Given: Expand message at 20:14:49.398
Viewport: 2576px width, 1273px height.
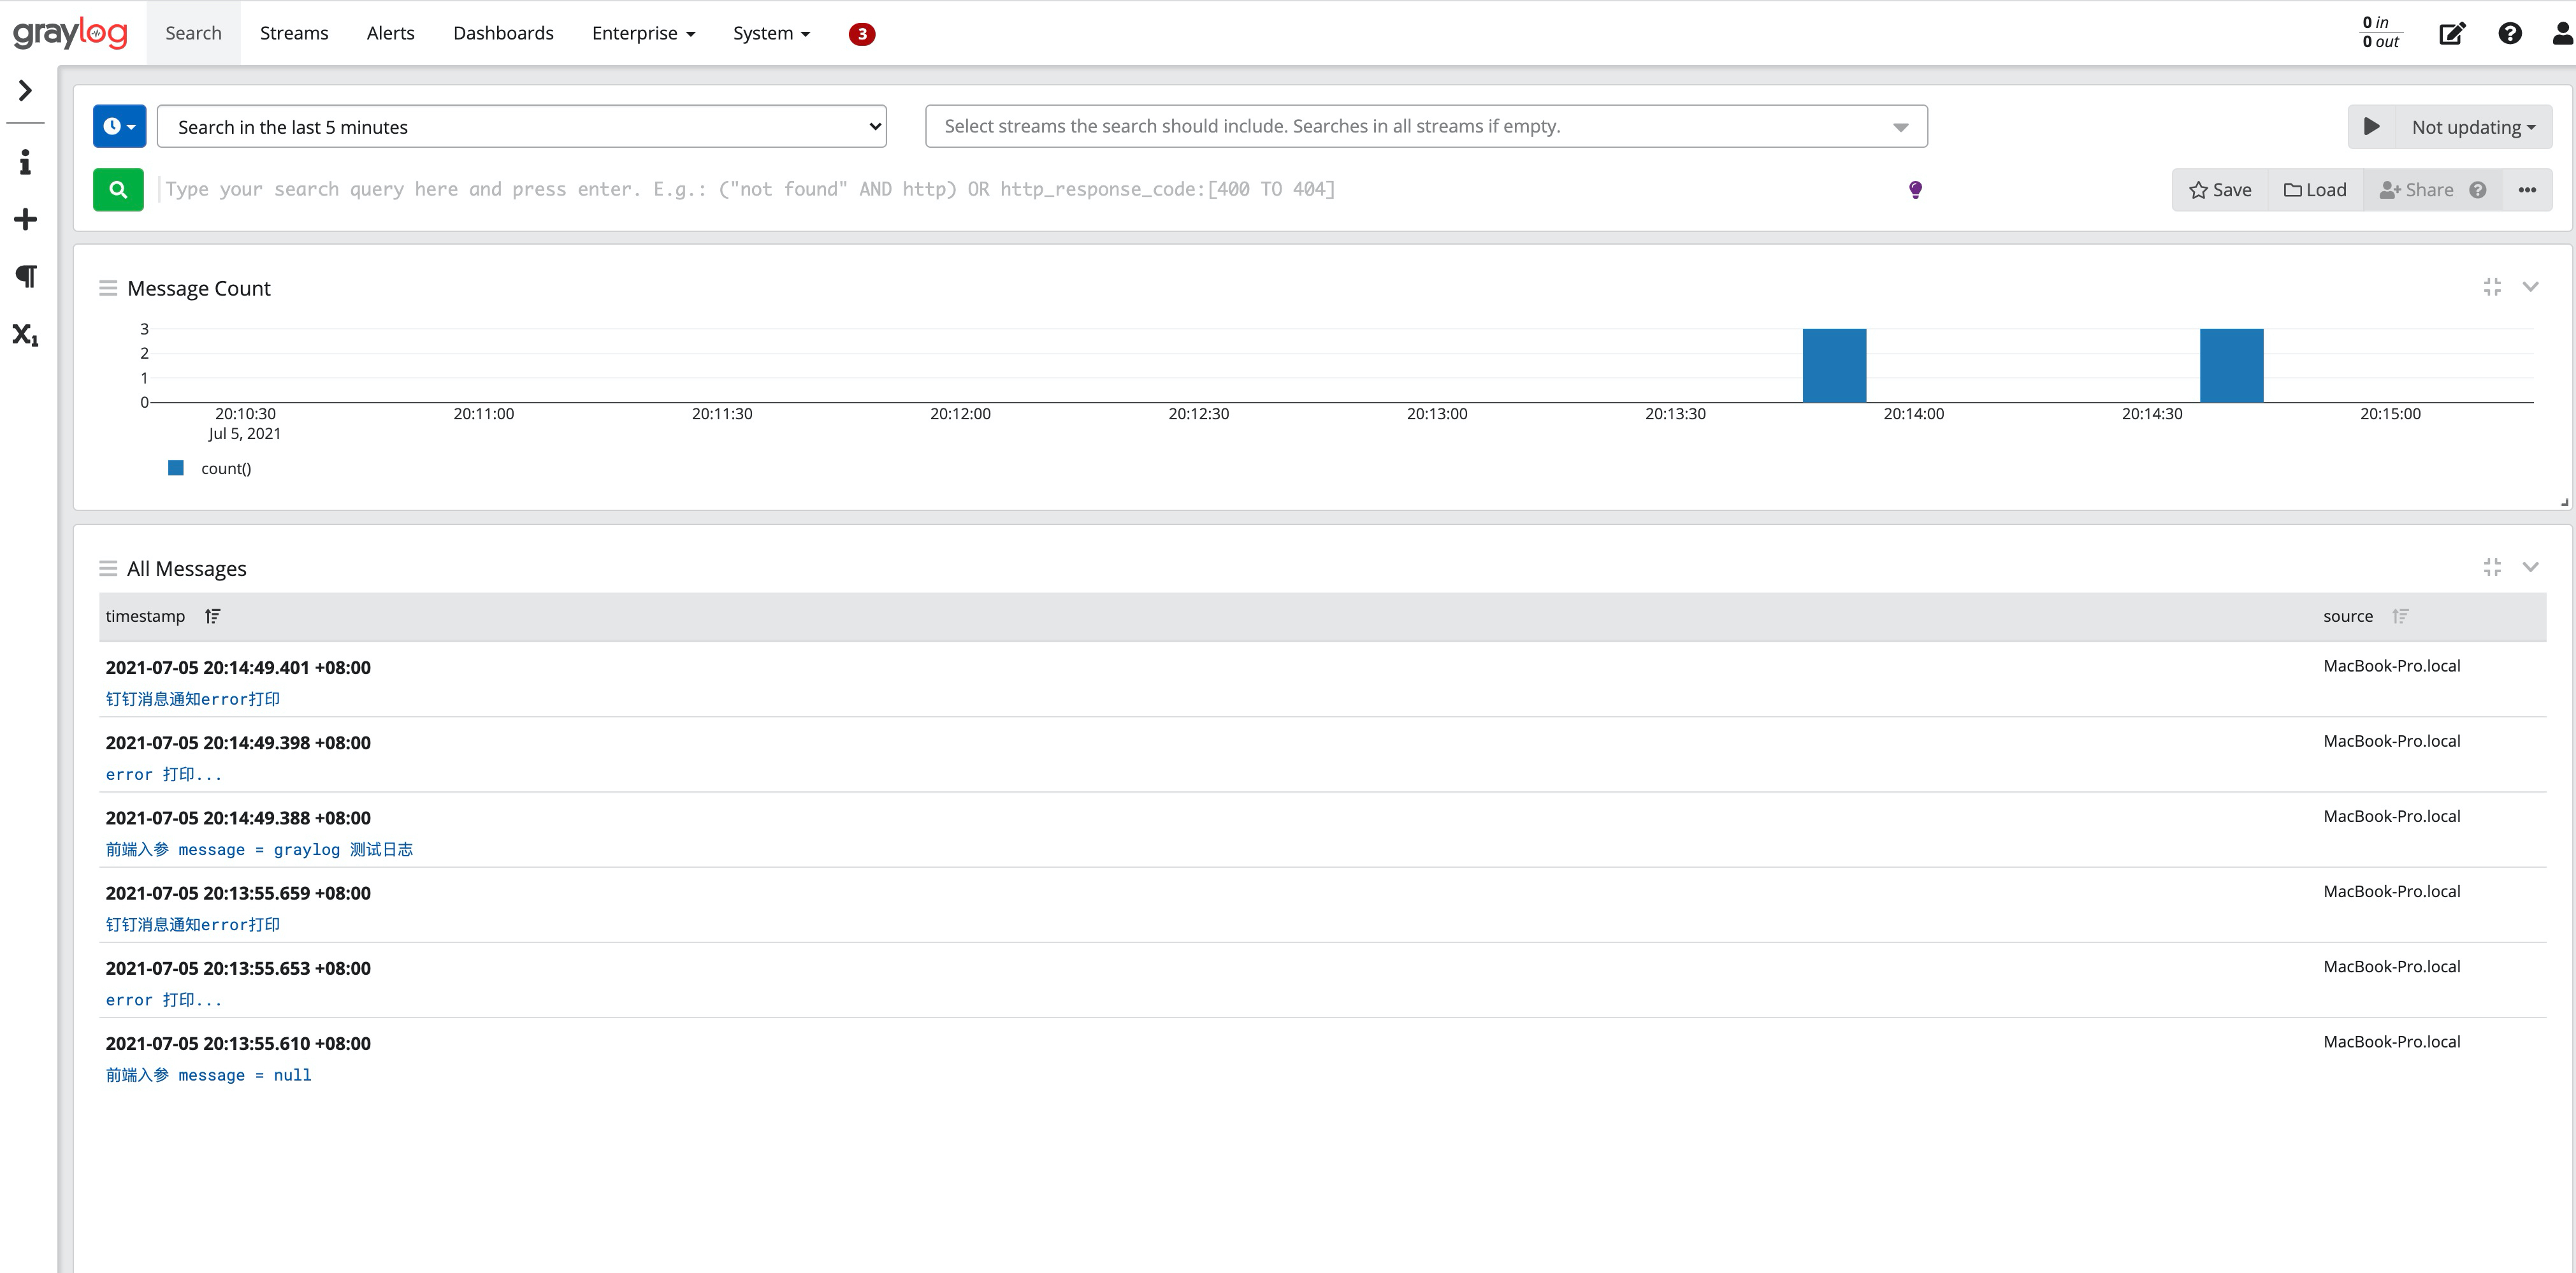Looking at the screenshot, I should (x=1322, y=756).
